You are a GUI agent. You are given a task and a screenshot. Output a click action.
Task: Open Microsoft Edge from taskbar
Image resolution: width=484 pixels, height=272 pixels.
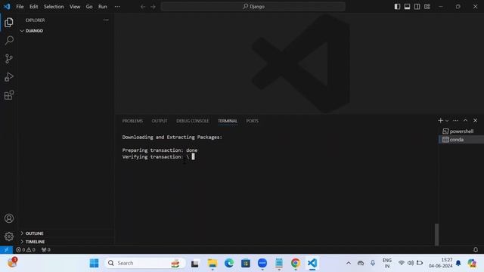(x=229, y=263)
